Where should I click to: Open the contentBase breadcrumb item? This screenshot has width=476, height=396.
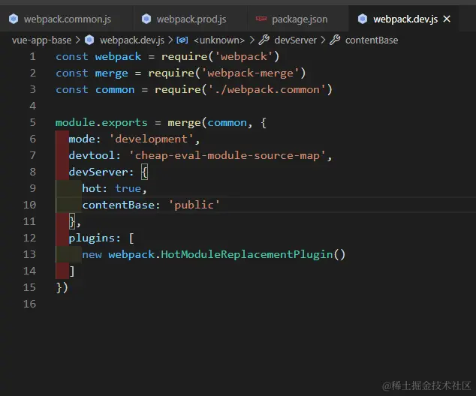(x=372, y=40)
